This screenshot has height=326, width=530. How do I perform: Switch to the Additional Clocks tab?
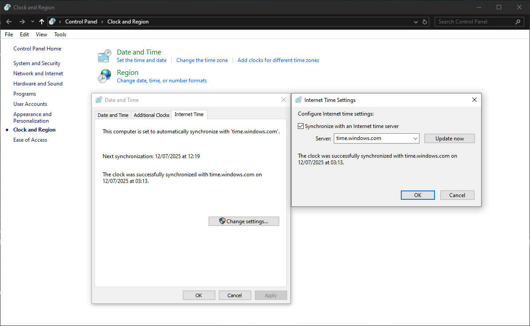tap(151, 114)
